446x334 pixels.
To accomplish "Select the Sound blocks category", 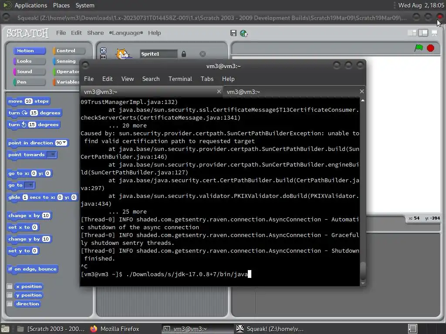I will click(x=29, y=72).
